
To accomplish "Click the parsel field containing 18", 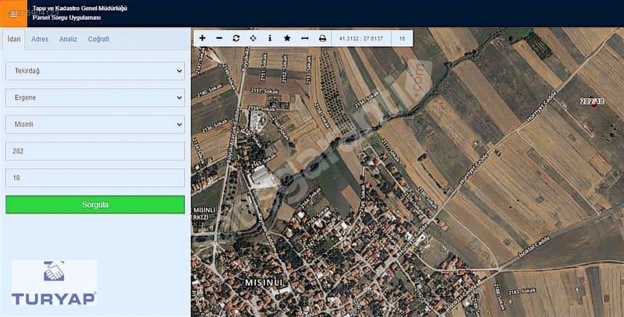I will pyautogui.click(x=95, y=178).
